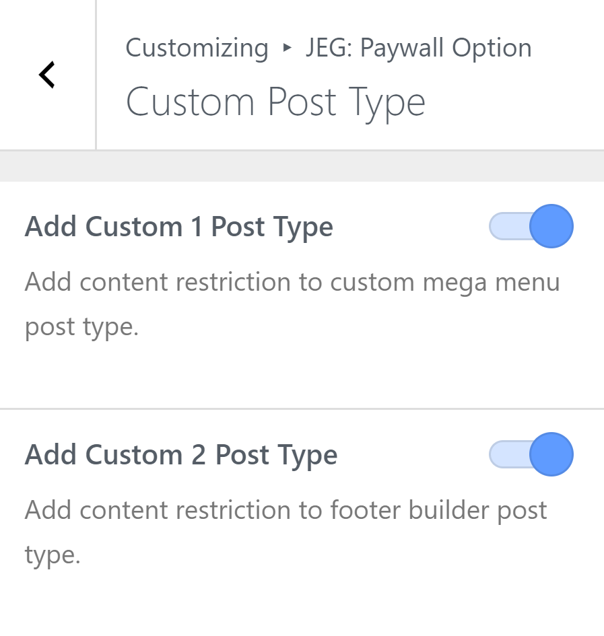Disable the Add Custom 1 Post Type toggle
The height and width of the screenshot is (636, 604).
click(531, 226)
